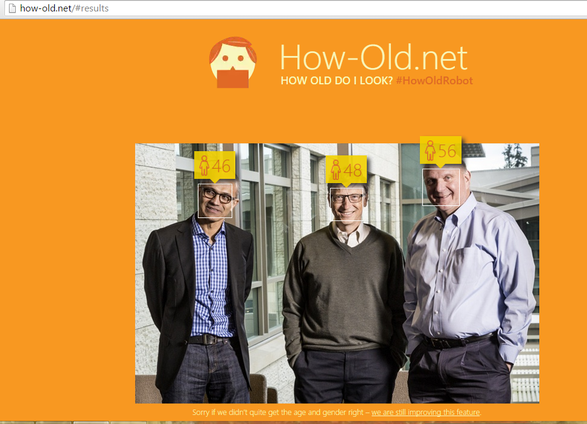Select the face detection box on Bill Gates
Image resolution: width=587 pixels, height=424 pixels.
(347, 205)
